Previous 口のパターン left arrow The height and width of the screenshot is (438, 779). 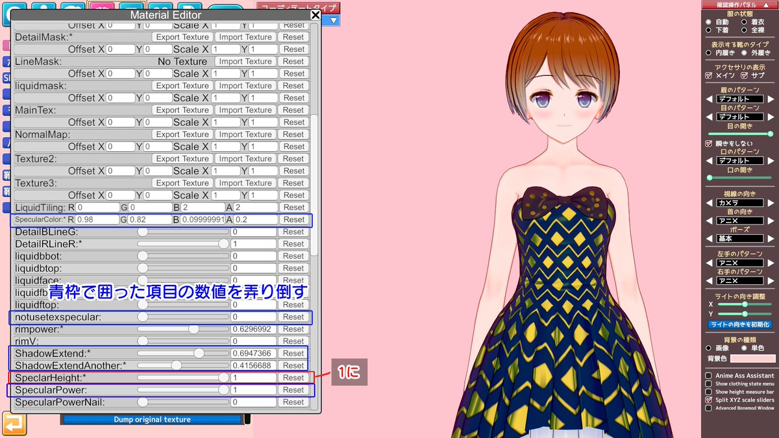click(710, 160)
